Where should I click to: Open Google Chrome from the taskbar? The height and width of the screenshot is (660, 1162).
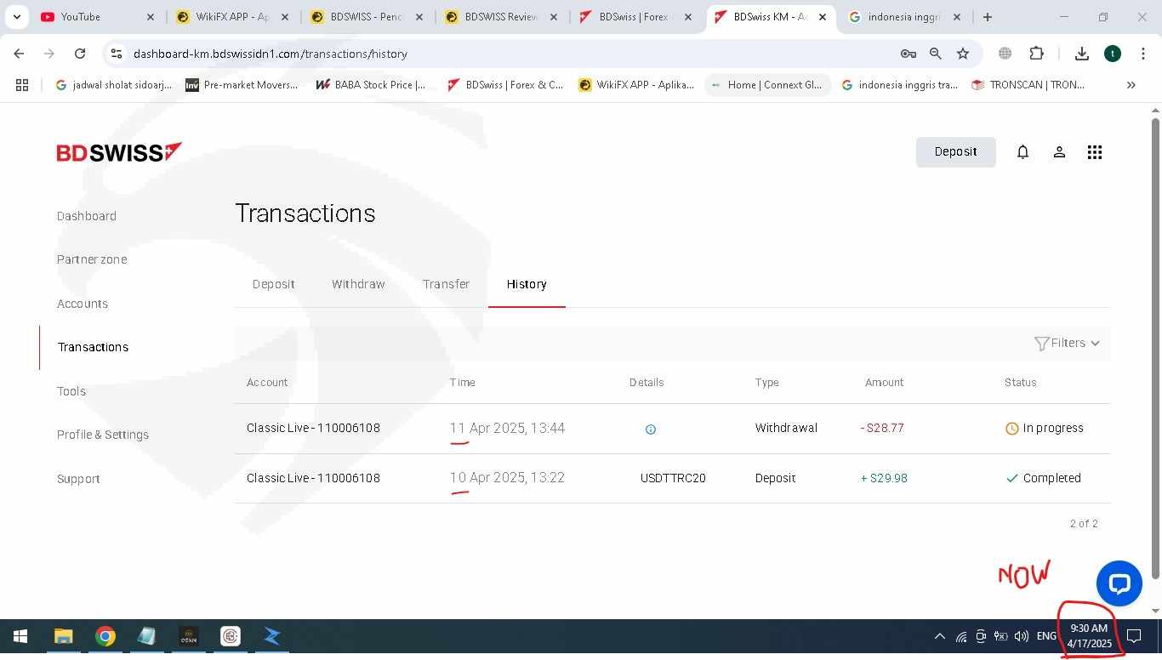point(105,636)
